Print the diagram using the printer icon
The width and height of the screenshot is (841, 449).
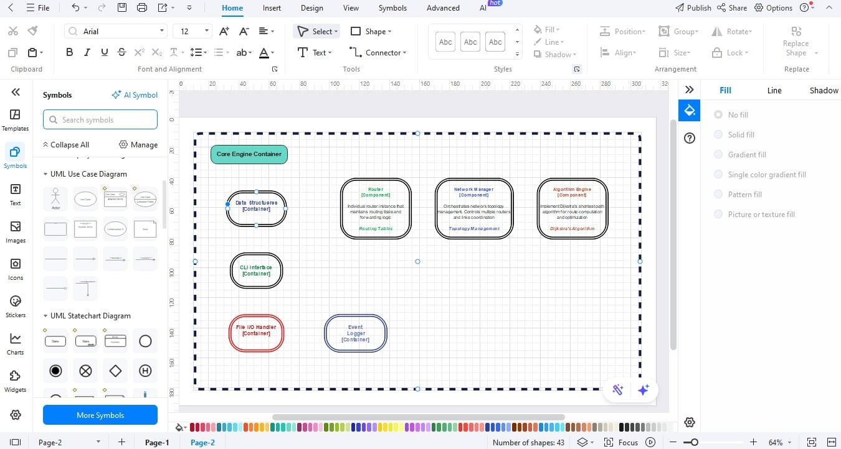142,7
